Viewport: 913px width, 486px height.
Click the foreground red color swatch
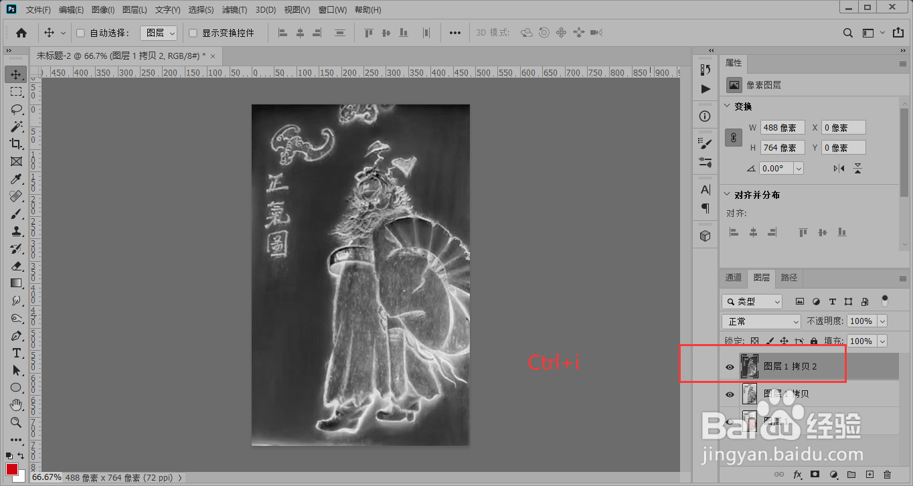(x=12, y=469)
